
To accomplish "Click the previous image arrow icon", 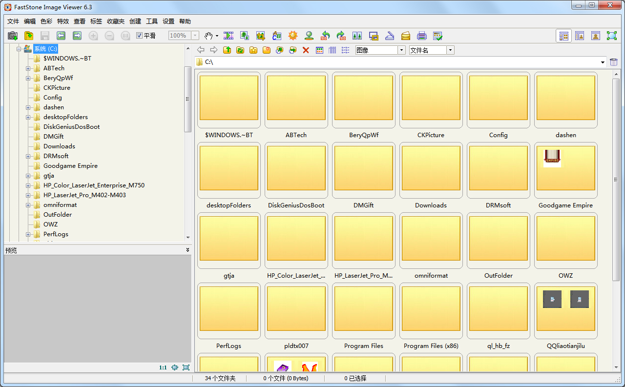I will 61,36.
